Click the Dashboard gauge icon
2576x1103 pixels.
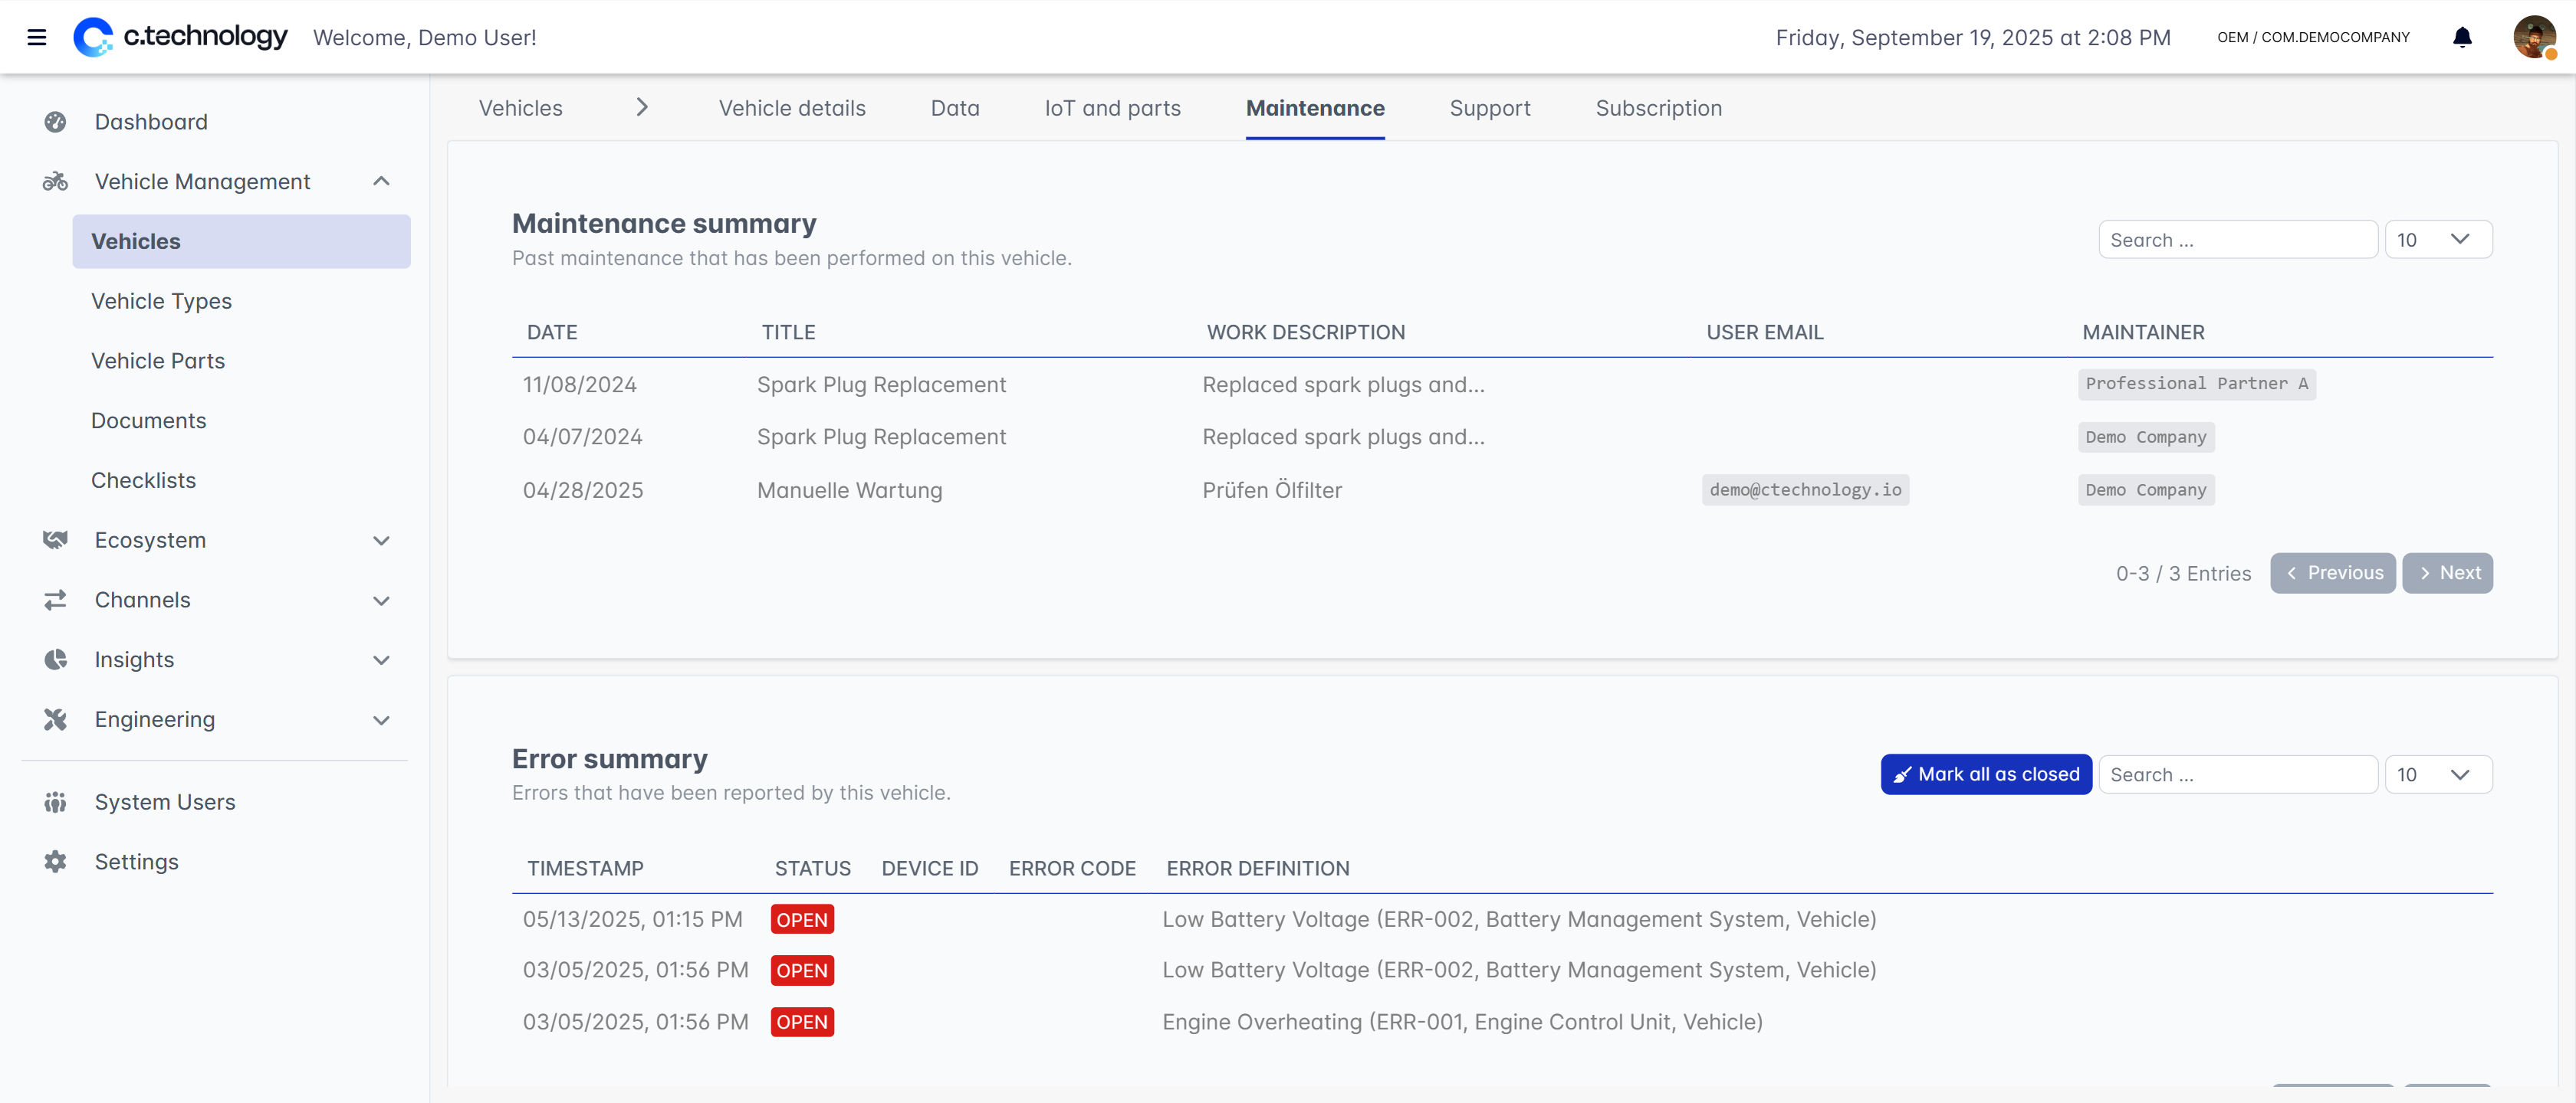(55, 122)
